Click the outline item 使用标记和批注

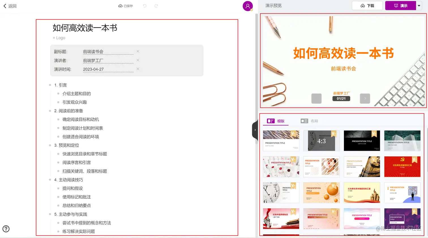pos(77,197)
